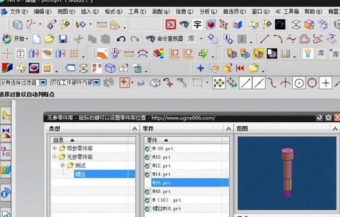Toggle the diagonal line endpoint snap icon

point(245,83)
